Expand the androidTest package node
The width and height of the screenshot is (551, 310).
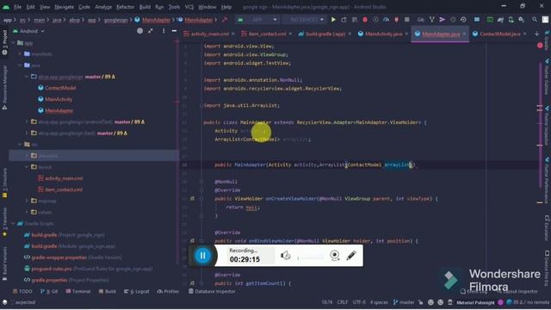pos(27,122)
